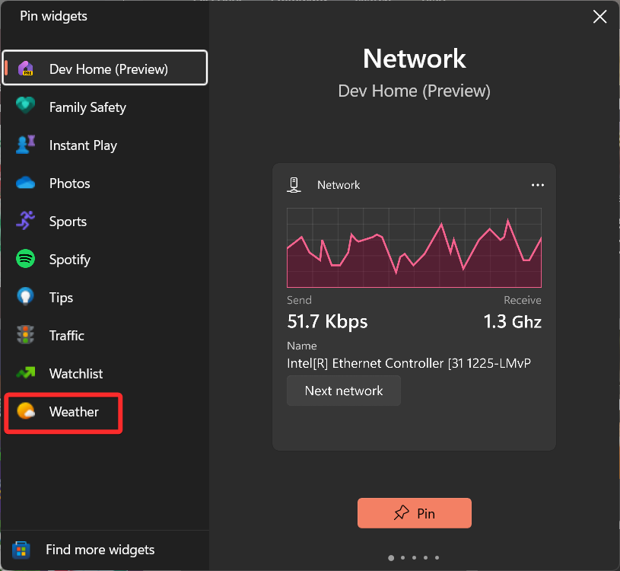
Task: Select the Watchlist list entry label
Action: click(x=76, y=374)
